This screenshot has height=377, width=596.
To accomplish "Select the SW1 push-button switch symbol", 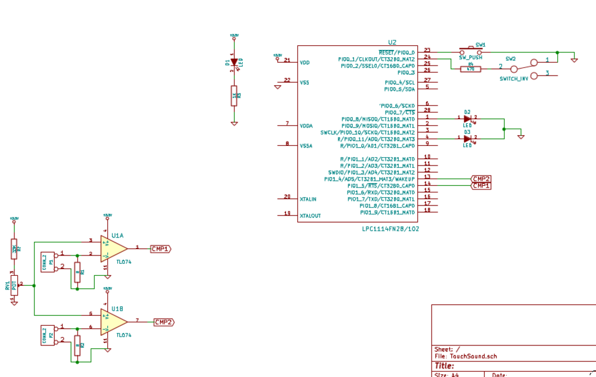I will pyautogui.click(x=471, y=51).
